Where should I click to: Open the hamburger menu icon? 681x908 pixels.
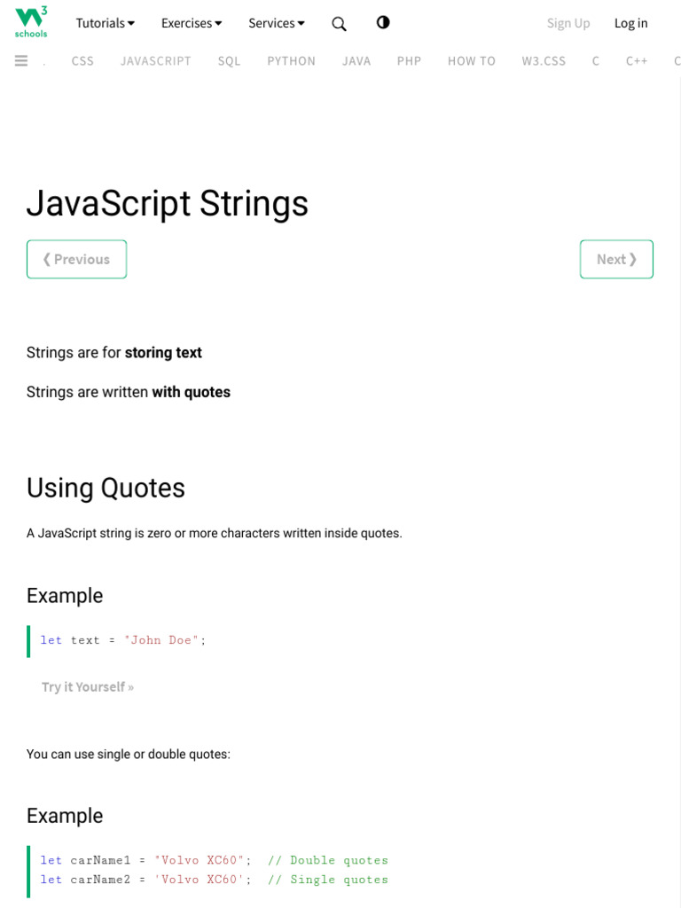(21, 60)
